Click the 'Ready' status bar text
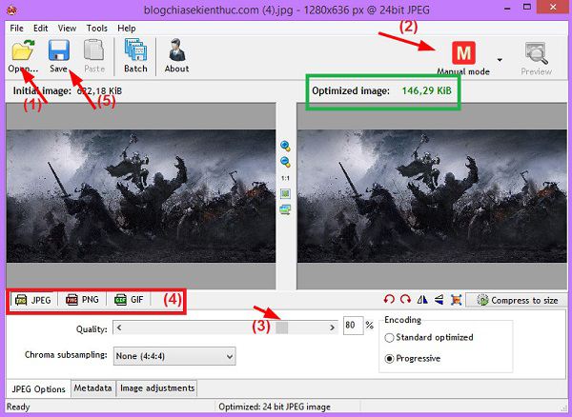This screenshot has width=572, height=417. [x=18, y=407]
